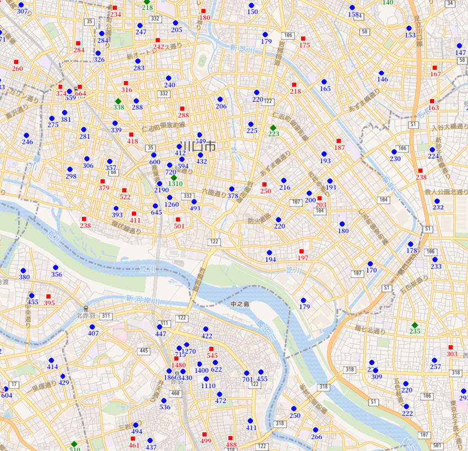Click the red square marker labeled 1480

[176, 358]
